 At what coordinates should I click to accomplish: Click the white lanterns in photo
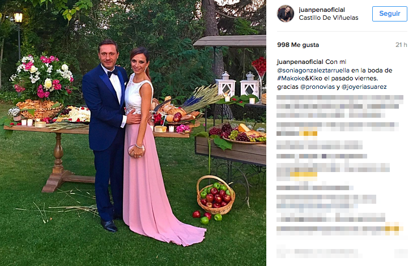(237, 84)
